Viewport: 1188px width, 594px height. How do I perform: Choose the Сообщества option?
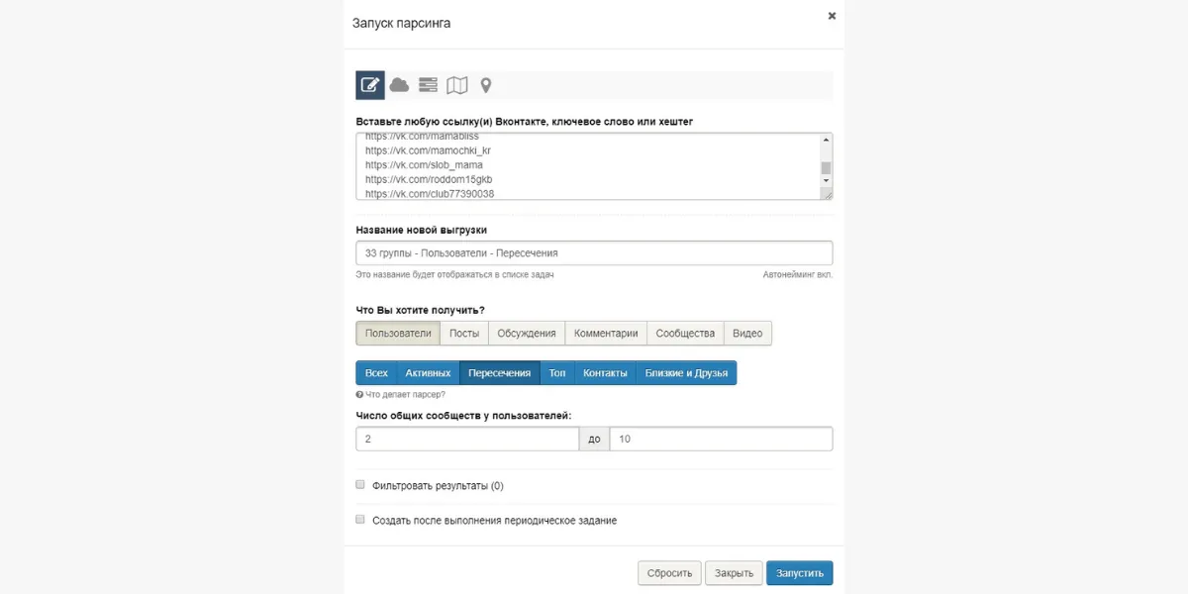click(685, 334)
